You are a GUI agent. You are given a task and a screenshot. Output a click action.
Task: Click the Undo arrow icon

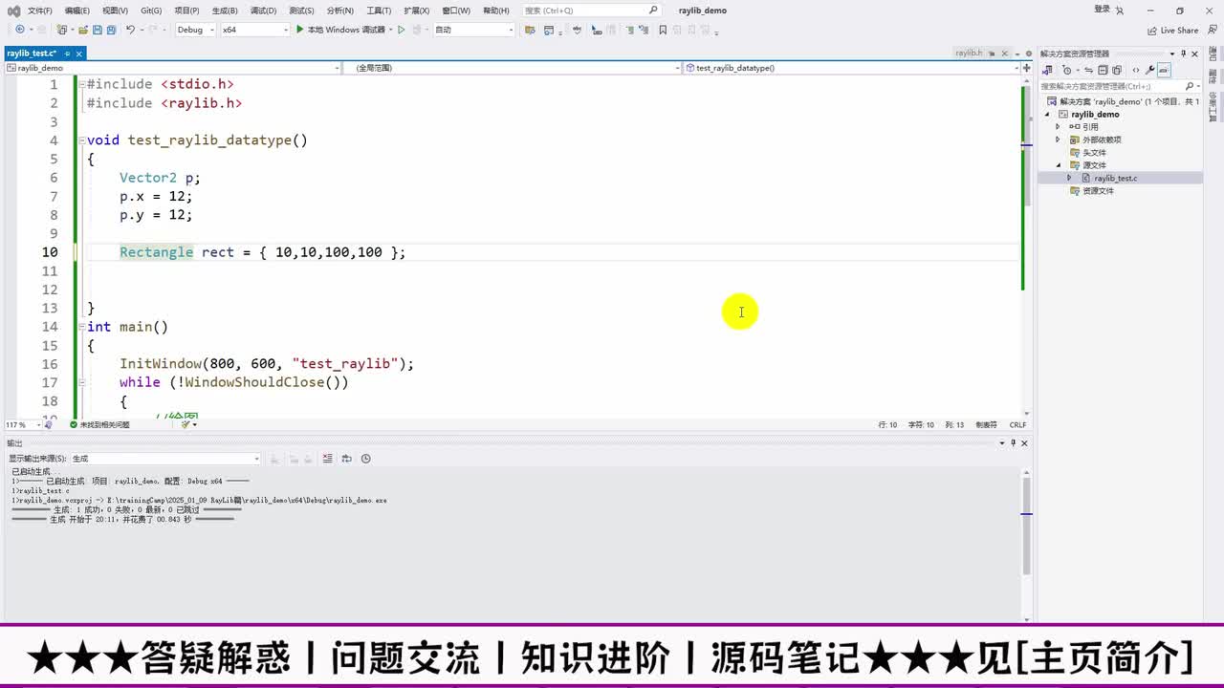(131, 30)
